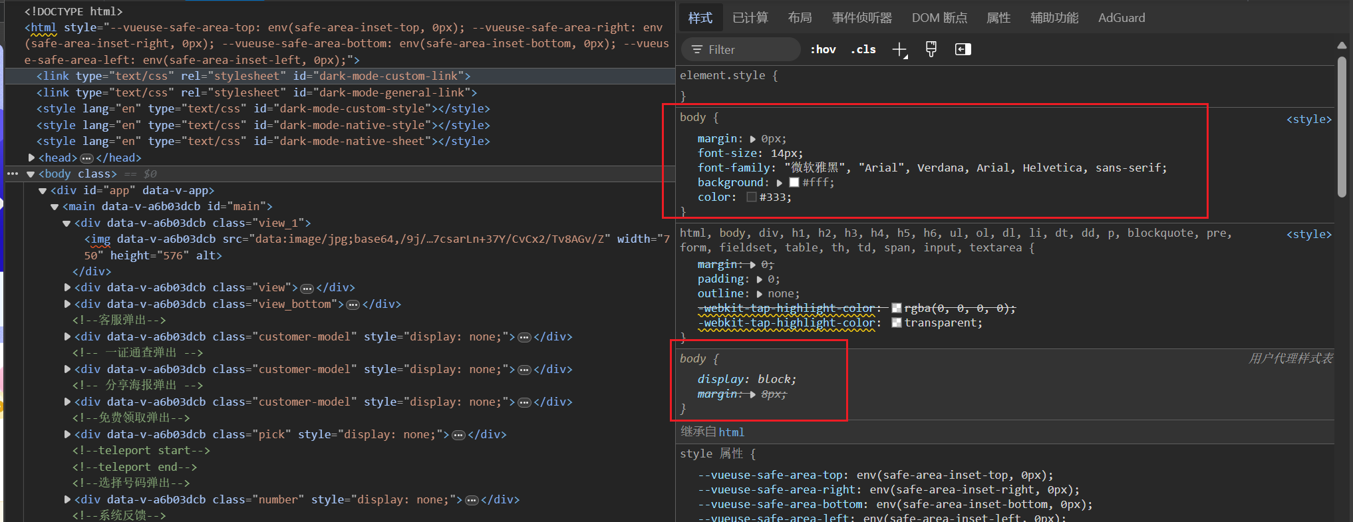Expand the head element node

(x=31, y=158)
